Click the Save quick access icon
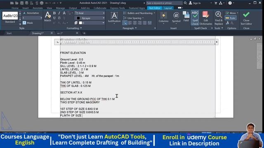The image size is (264, 148). (22, 3)
